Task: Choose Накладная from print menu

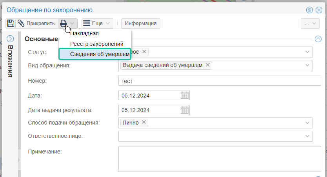Action: point(84,33)
